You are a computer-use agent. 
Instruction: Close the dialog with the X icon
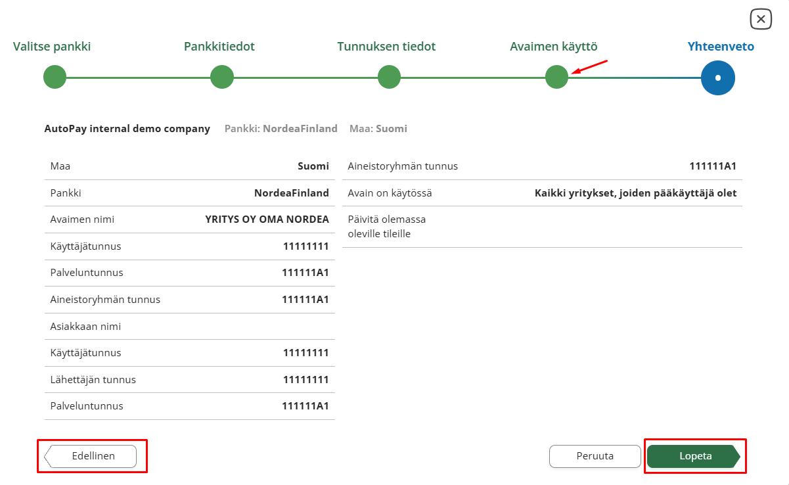pyautogui.click(x=761, y=19)
